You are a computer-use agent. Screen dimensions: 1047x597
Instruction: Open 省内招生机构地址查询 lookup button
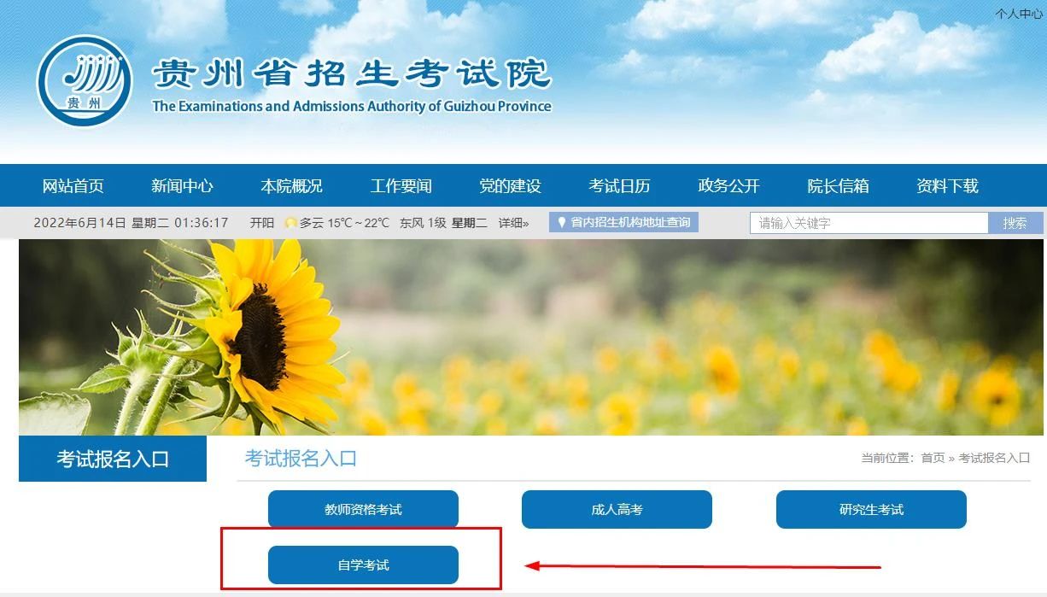623,223
